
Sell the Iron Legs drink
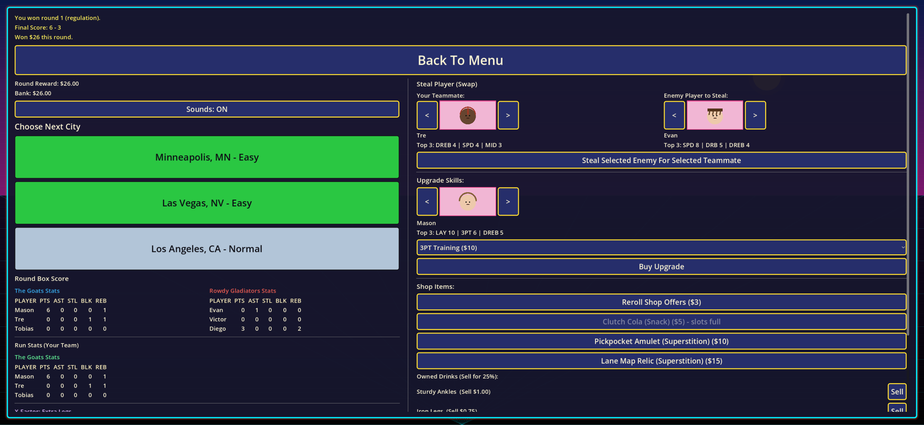coord(897,408)
